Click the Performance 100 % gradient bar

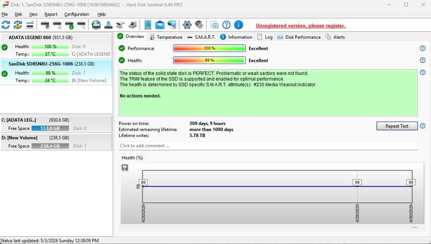tap(209, 48)
